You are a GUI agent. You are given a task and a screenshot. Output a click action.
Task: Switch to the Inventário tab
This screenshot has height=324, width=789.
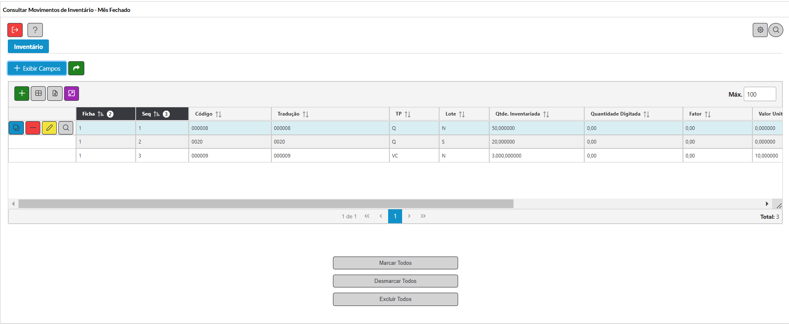click(28, 46)
